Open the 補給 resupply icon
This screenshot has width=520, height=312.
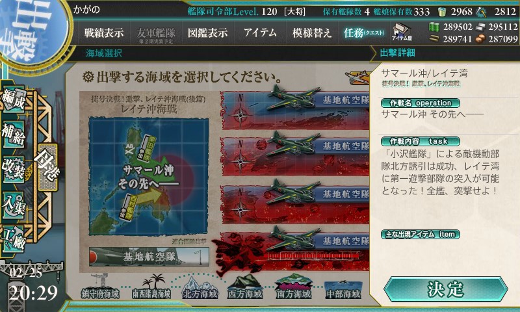[x=13, y=135]
